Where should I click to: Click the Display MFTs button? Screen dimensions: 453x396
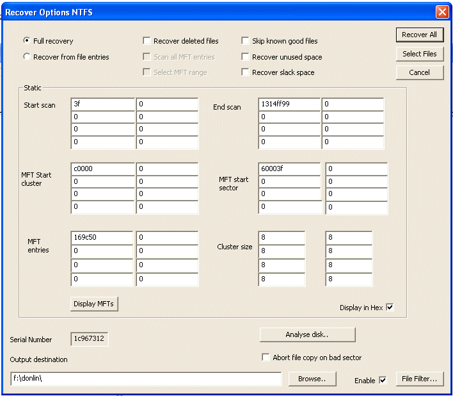(94, 304)
